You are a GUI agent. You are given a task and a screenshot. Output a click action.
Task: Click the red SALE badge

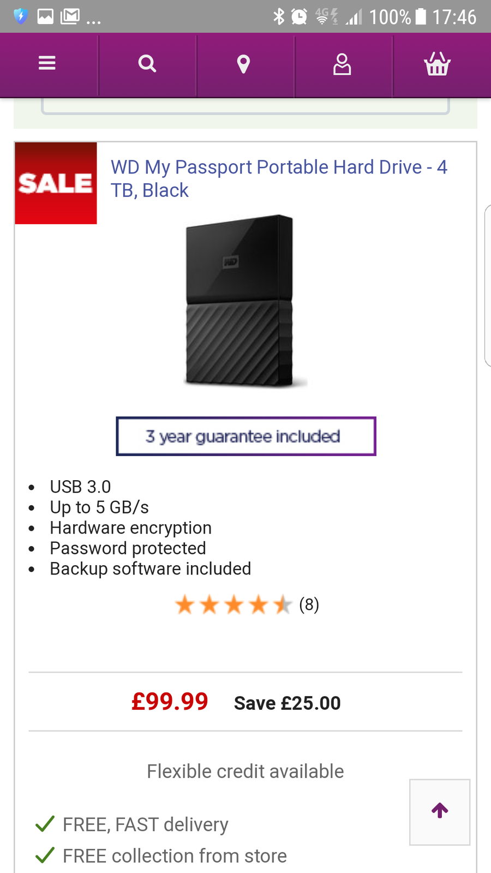(x=56, y=183)
